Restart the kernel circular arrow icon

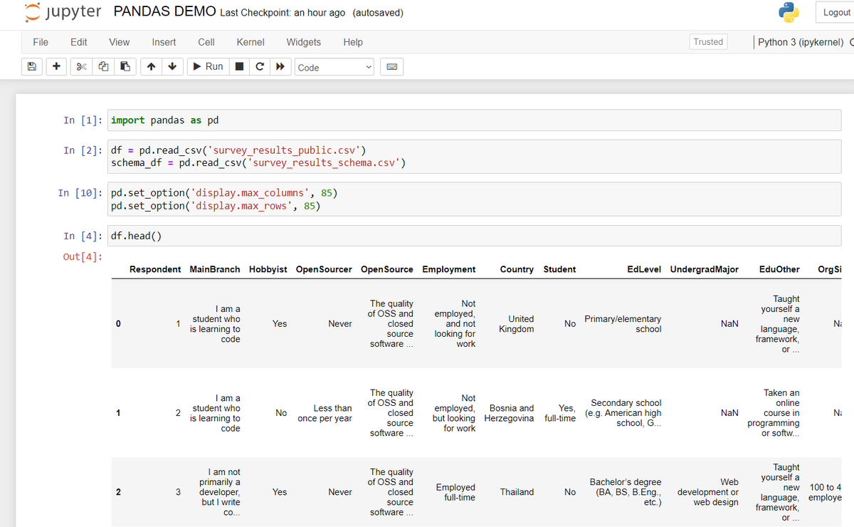click(260, 67)
